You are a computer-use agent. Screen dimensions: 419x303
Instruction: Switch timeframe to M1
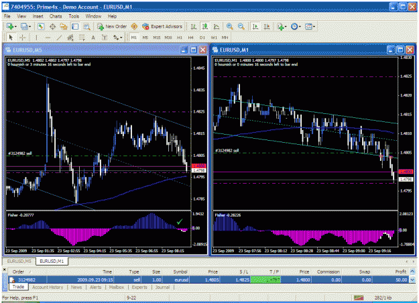pos(134,38)
